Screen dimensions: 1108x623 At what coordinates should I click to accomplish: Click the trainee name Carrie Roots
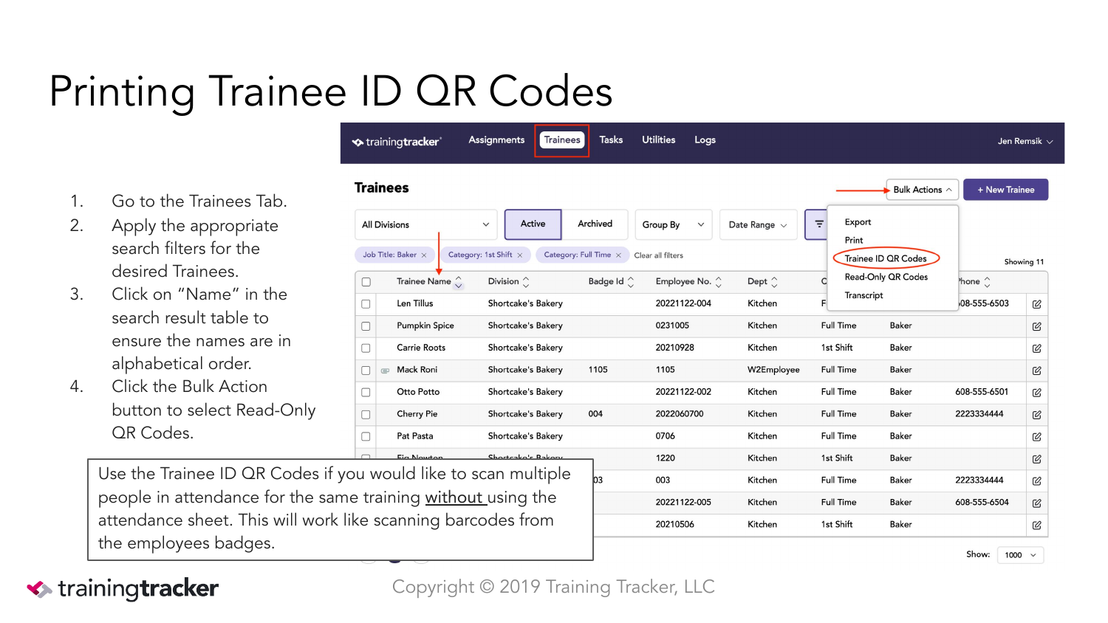[421, 348]
